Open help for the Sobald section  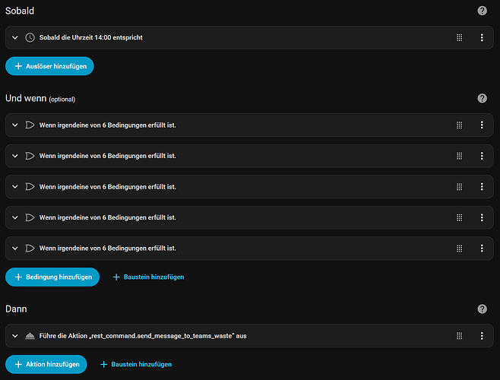coord(482,11)
